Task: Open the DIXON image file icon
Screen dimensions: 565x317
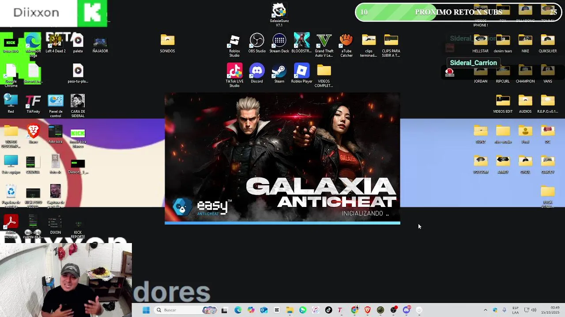Action: tap(56, 225)
